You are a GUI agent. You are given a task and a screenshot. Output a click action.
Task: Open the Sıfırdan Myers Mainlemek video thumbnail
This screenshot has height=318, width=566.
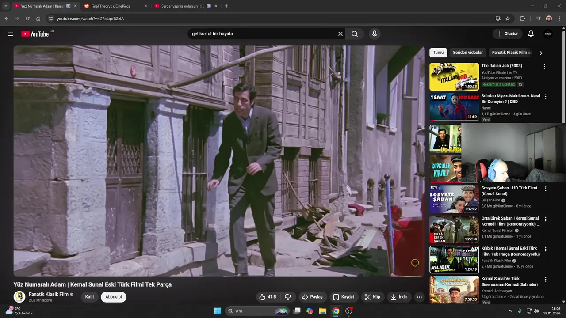pos(454,107)
